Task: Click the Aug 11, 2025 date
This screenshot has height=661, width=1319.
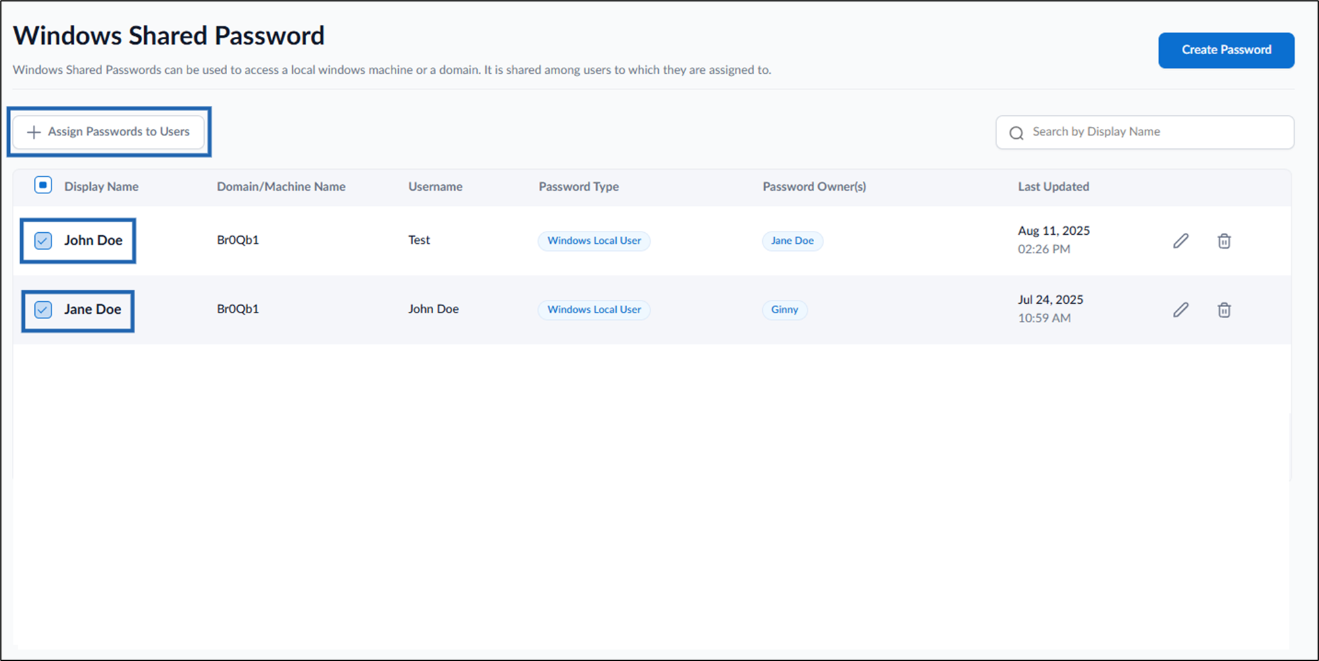Action: pyautogui.click(x=1054, y=231)
